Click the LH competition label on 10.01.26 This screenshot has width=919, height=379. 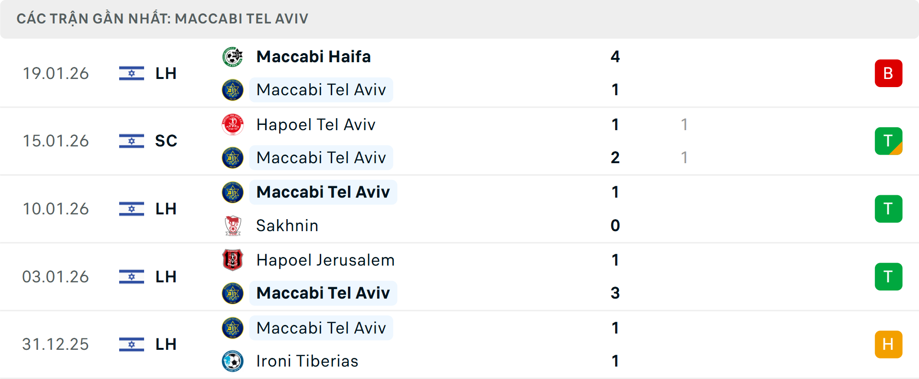tap(166, 209)
